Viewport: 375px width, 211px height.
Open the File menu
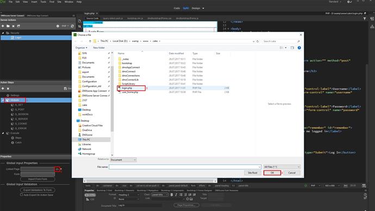[10, 2]
